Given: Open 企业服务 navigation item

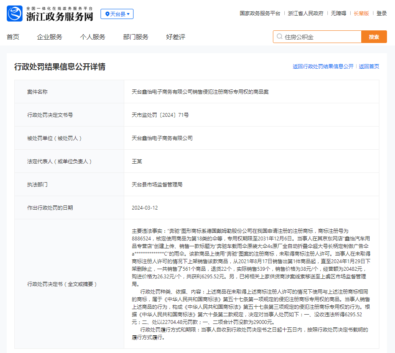Looking at the screenshot, I should [49, 37].
